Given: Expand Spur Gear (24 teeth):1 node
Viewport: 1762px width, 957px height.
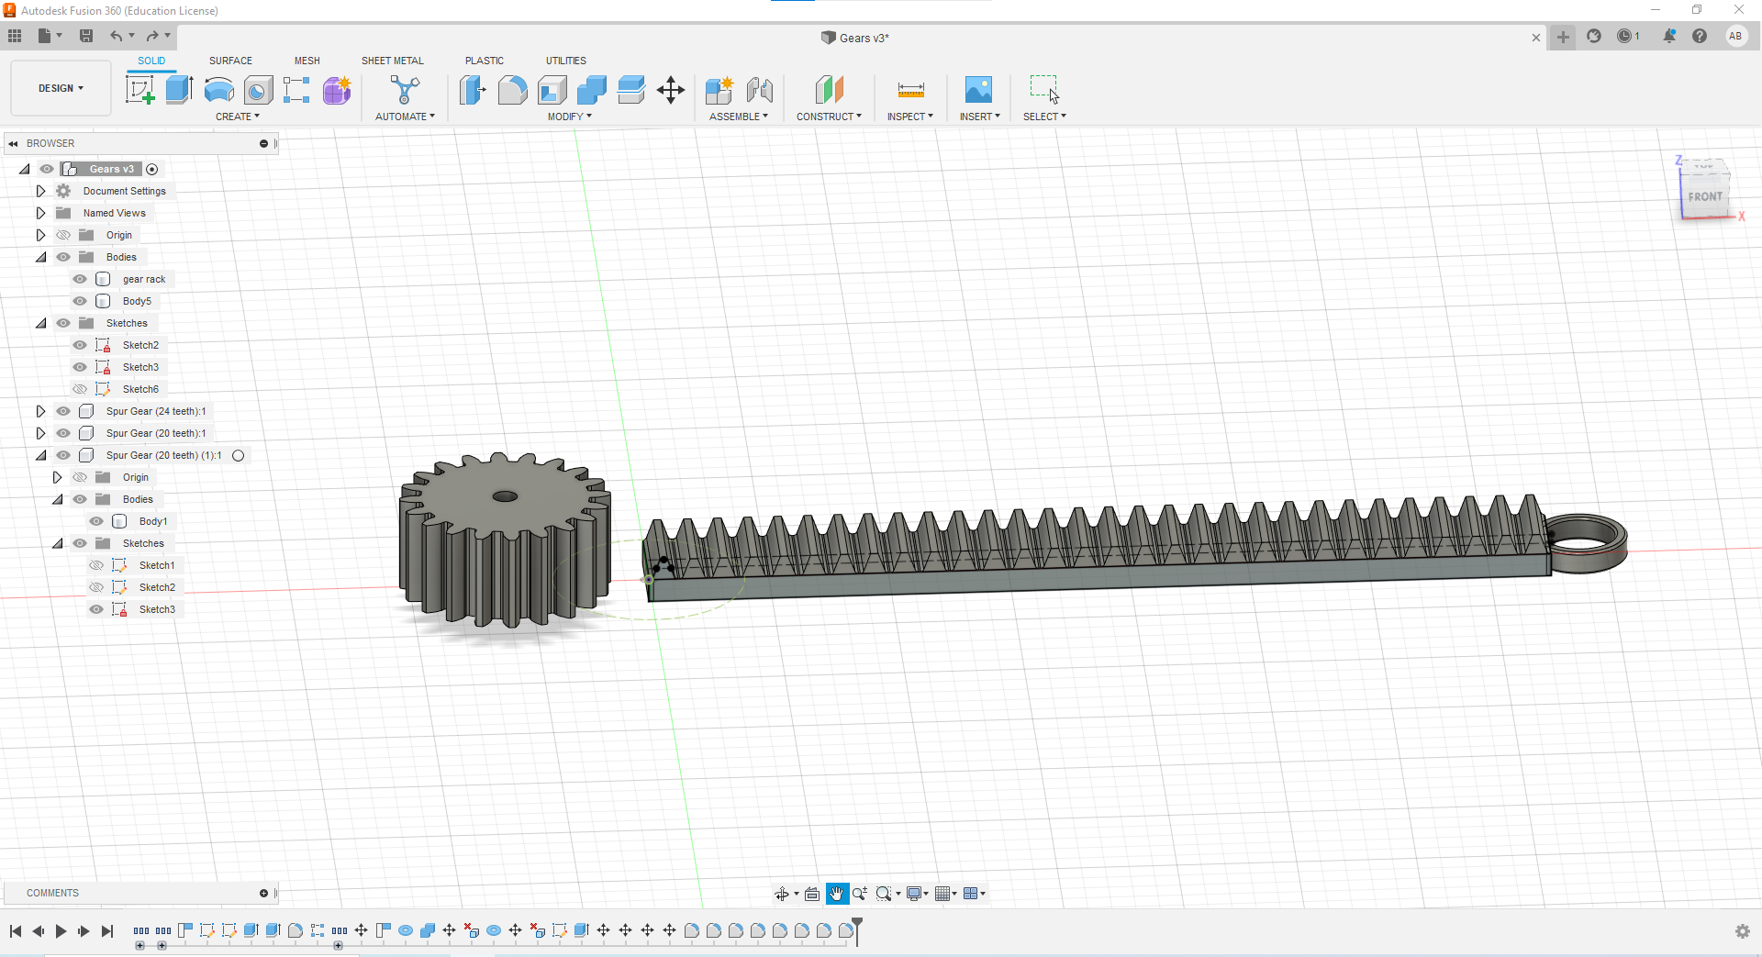Looking at the screenshot, I should tap(40, 411).
